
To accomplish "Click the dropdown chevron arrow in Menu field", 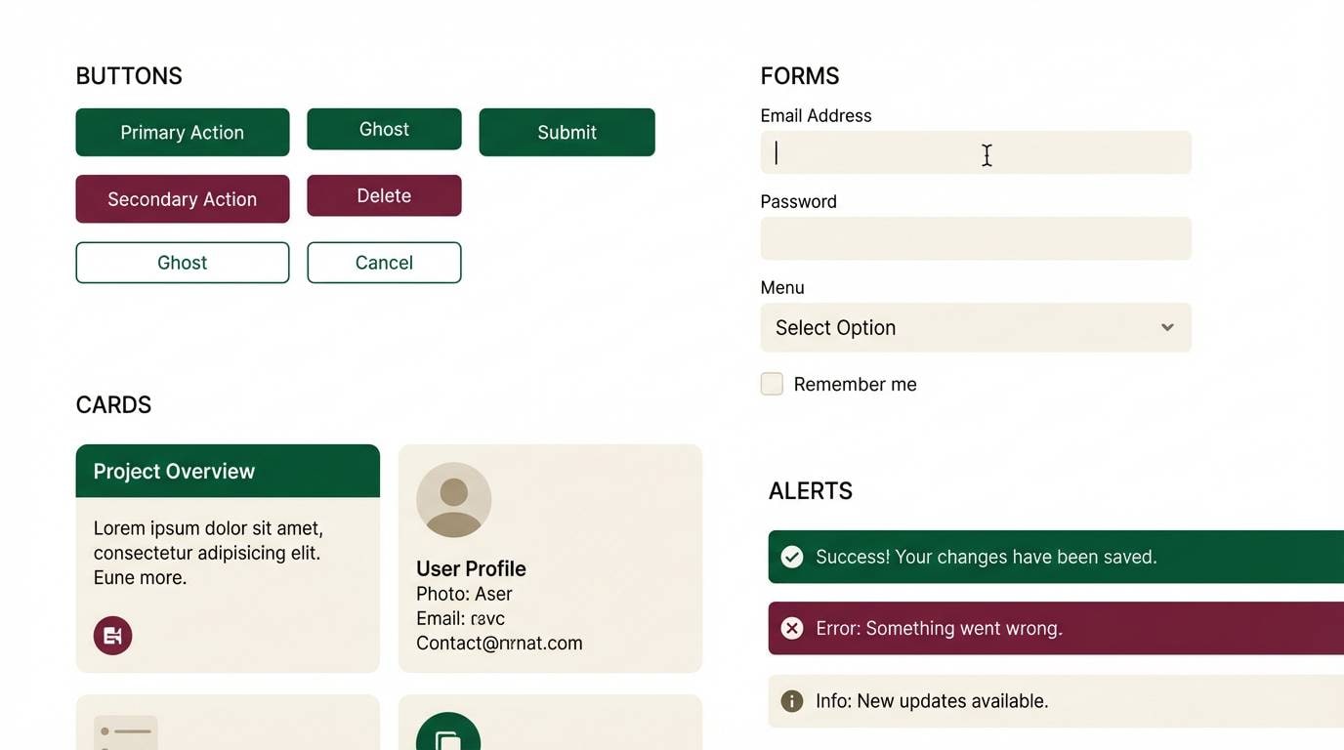I will point(1167,328).
